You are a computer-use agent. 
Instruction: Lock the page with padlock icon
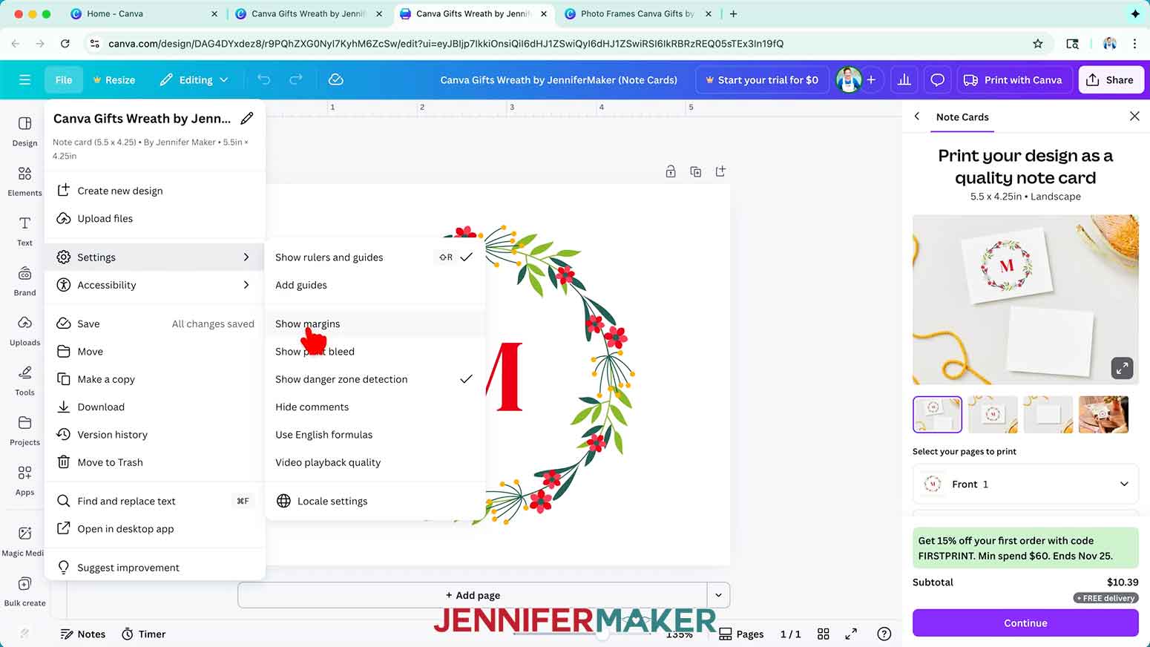pyautogui.click(x=670, y=171)
